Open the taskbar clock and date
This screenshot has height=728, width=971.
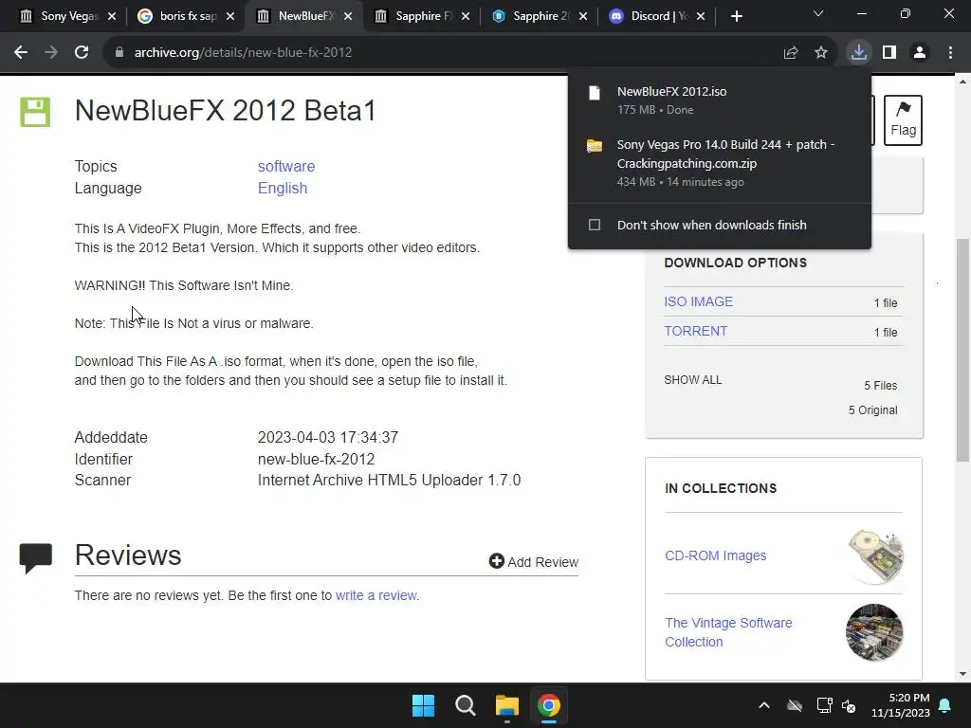tap(901, 705)
